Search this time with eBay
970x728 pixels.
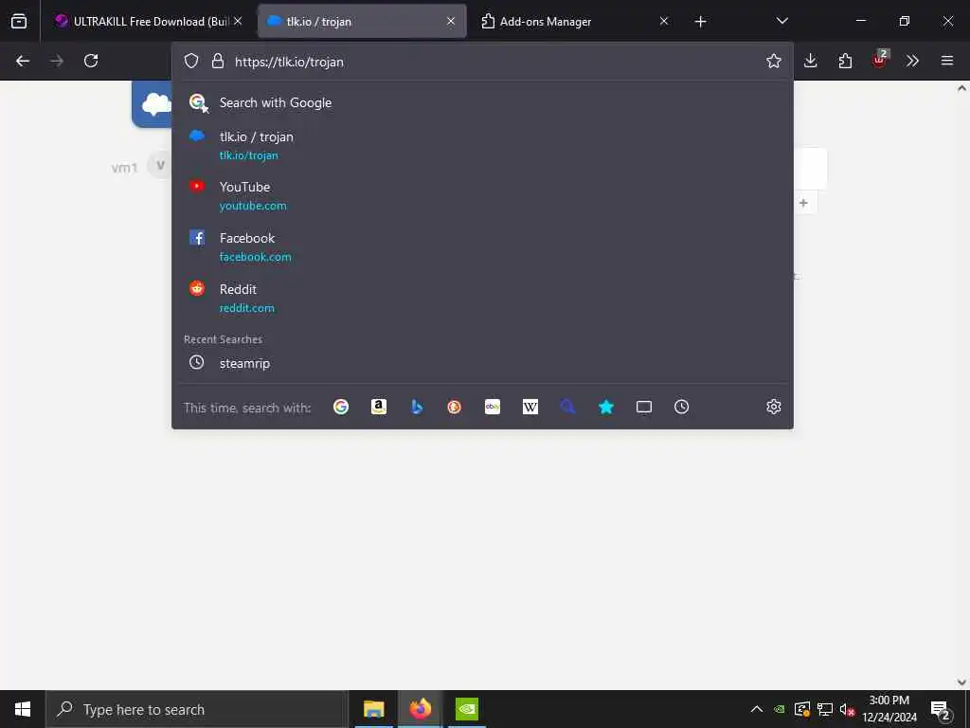pyautogui.click(x=493, y=407)
